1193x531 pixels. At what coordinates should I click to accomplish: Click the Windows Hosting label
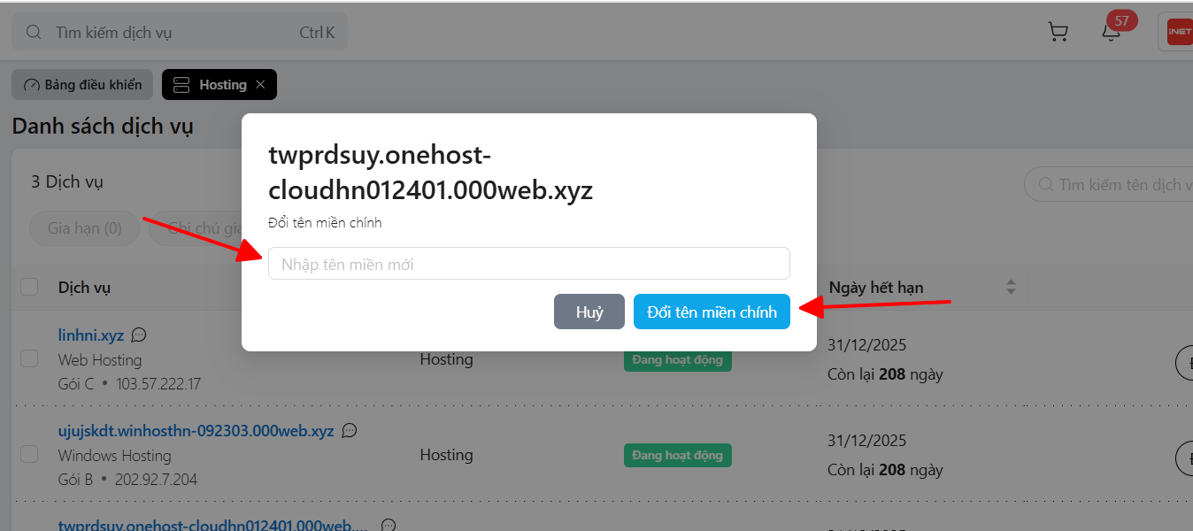[114, 456]
